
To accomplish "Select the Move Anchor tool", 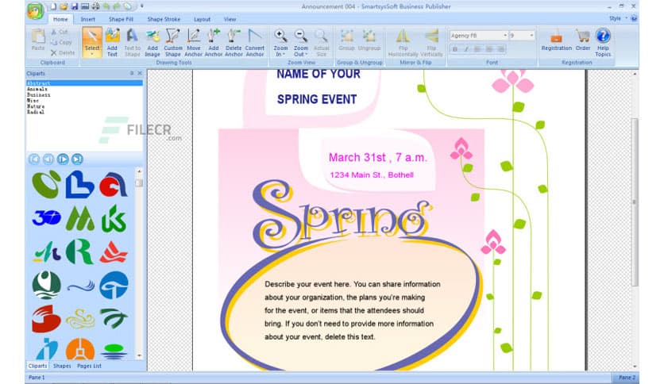I will (x=194, y=42).
